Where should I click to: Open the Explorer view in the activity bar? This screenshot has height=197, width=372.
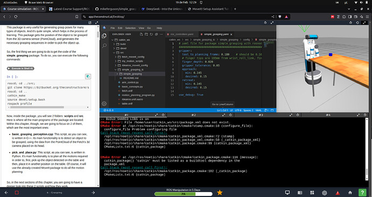coord(104,36)
